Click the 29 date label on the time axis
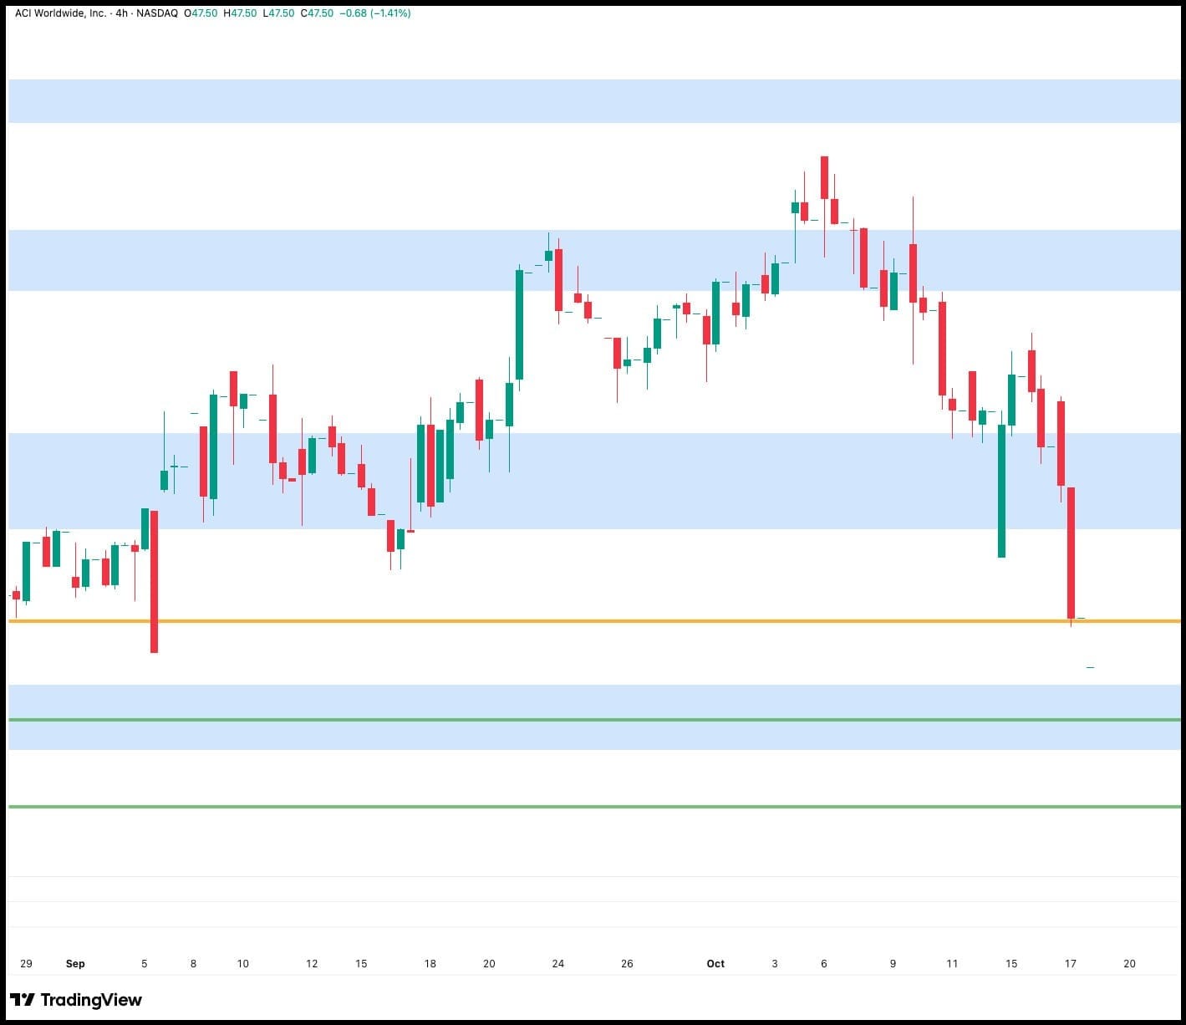Image resolution: width=1186 pixels, height=1025 pixels. (26, 964)
